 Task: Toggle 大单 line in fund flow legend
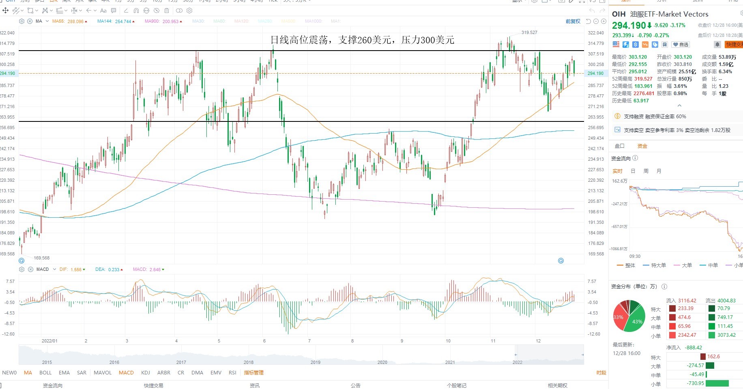[683, 266]
